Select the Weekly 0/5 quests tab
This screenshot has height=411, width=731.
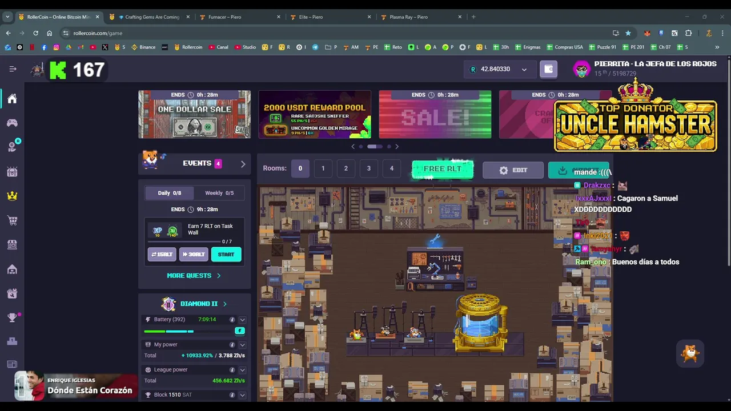(x=219, y=193)
